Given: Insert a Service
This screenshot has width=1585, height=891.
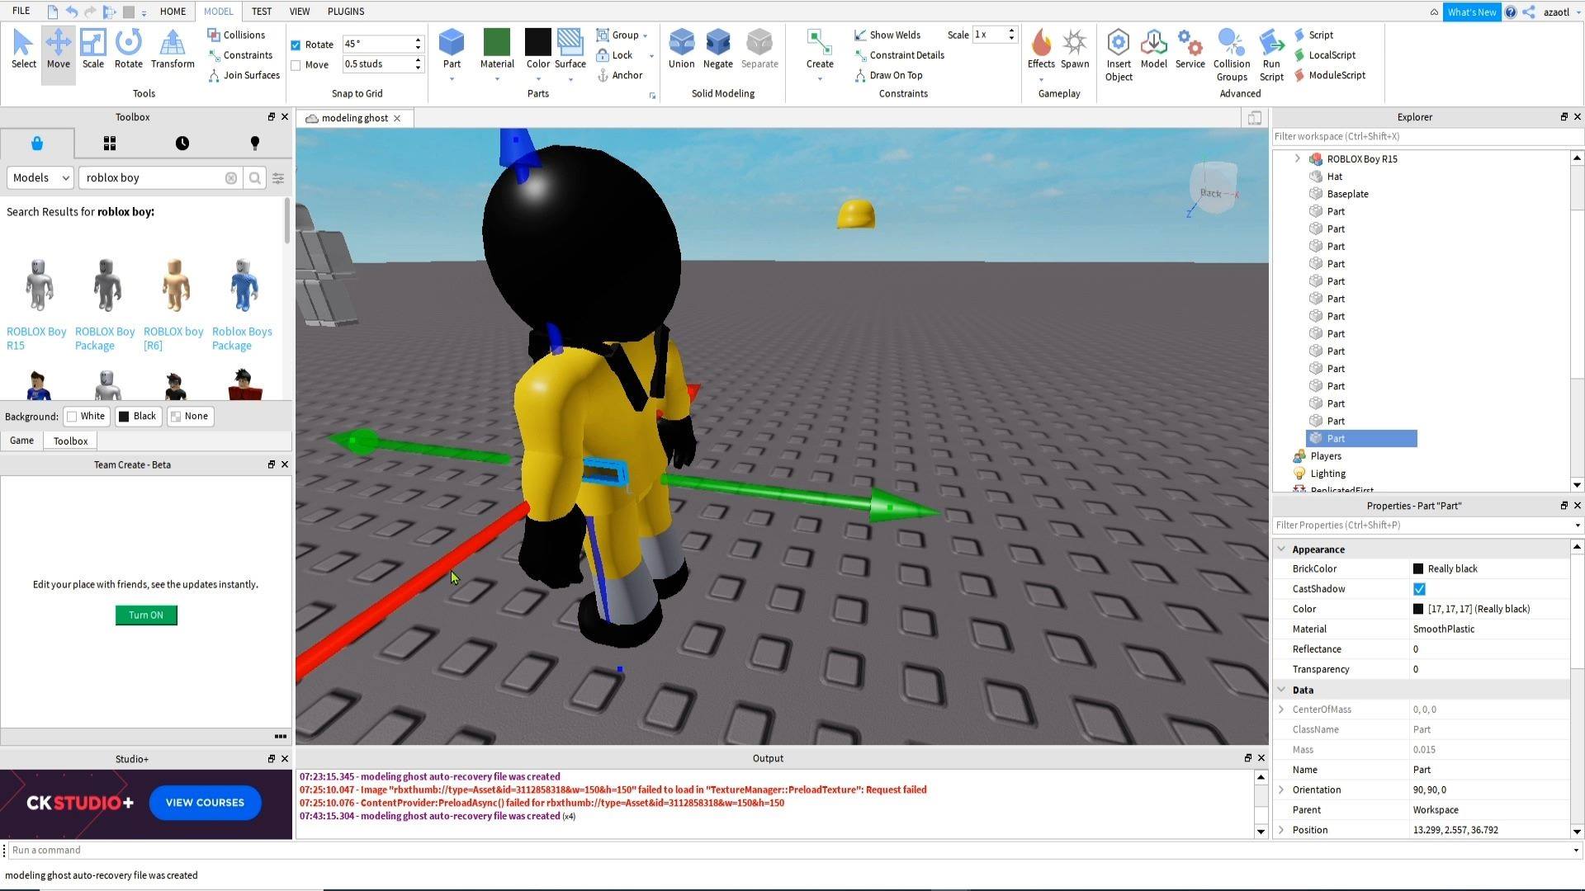Looking at the screenshot, I should coord(1190,49).
